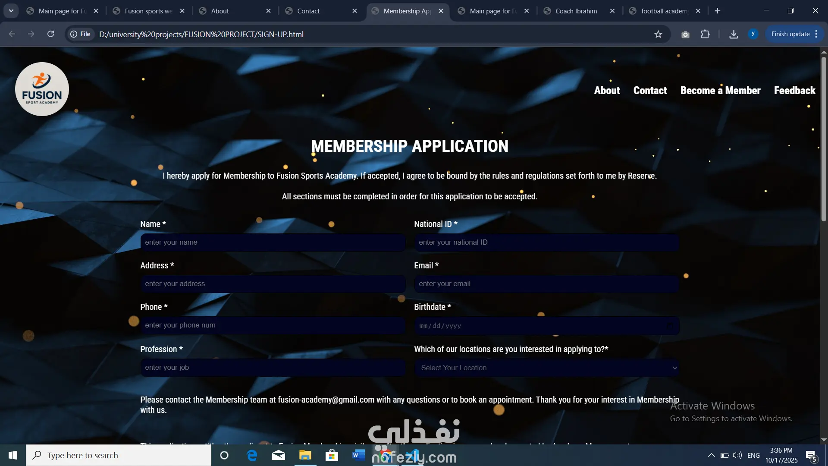Bookmark this page with the star icon
Image resolution: width=828 pixels, height=466 pixels.
point(658,34)
